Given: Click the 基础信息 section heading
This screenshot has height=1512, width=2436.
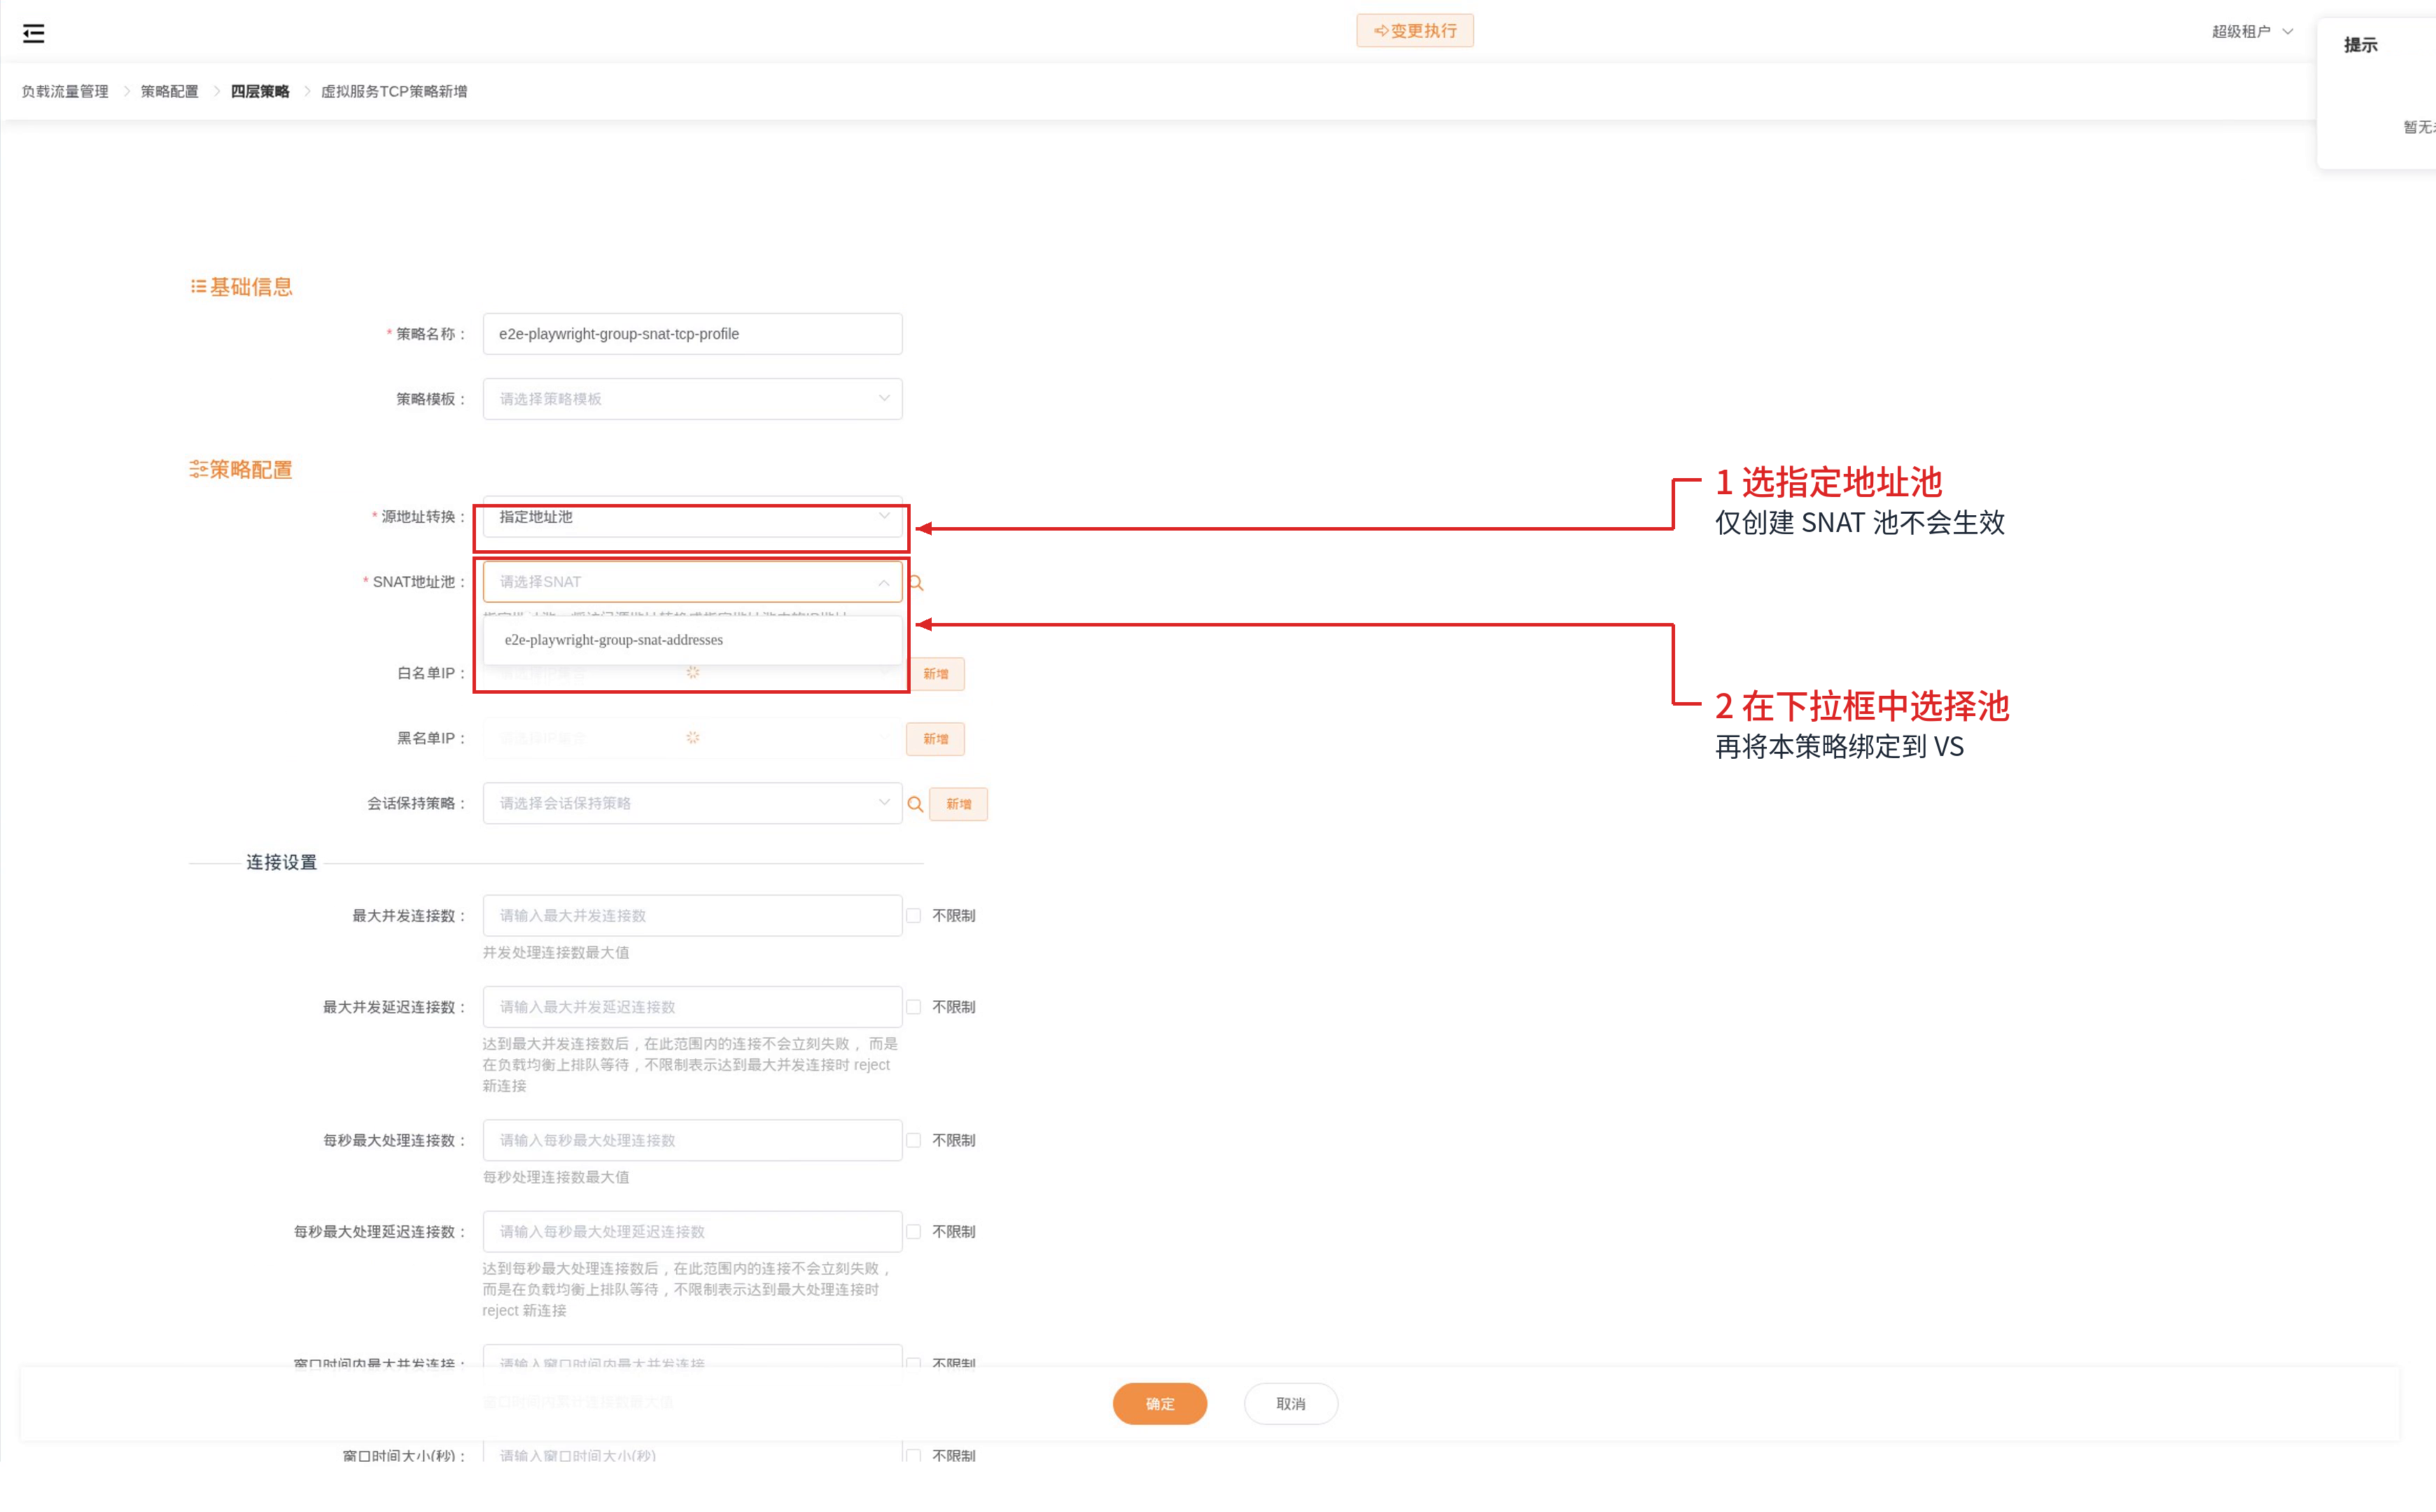Looking at the screenshot, I should pos(241,287).
